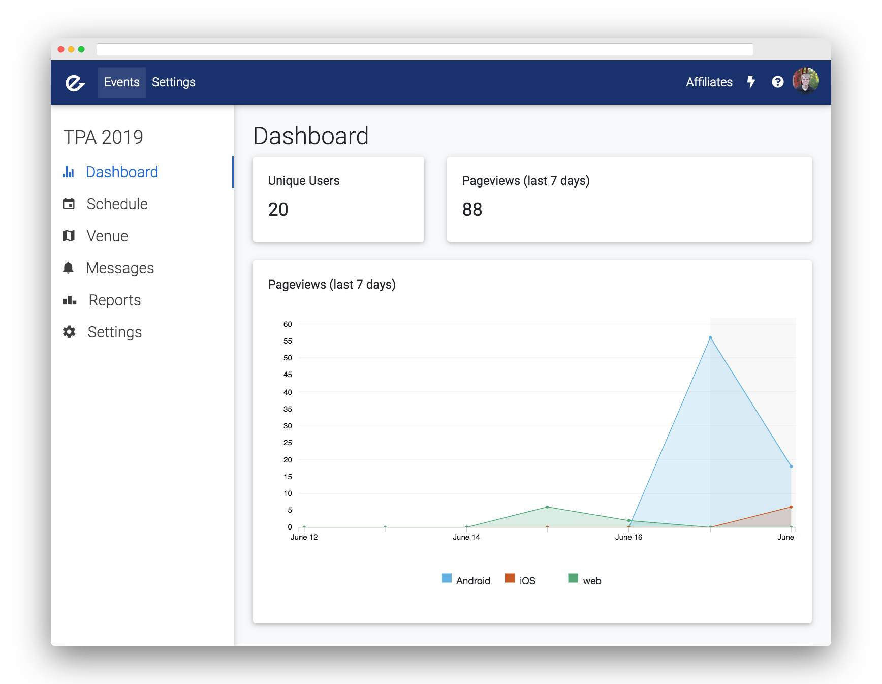Click the Dashboard page heading

311,136
